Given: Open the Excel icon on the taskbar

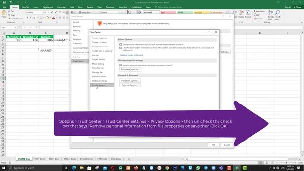Looking at the screenshot, I should coord(237,168).
